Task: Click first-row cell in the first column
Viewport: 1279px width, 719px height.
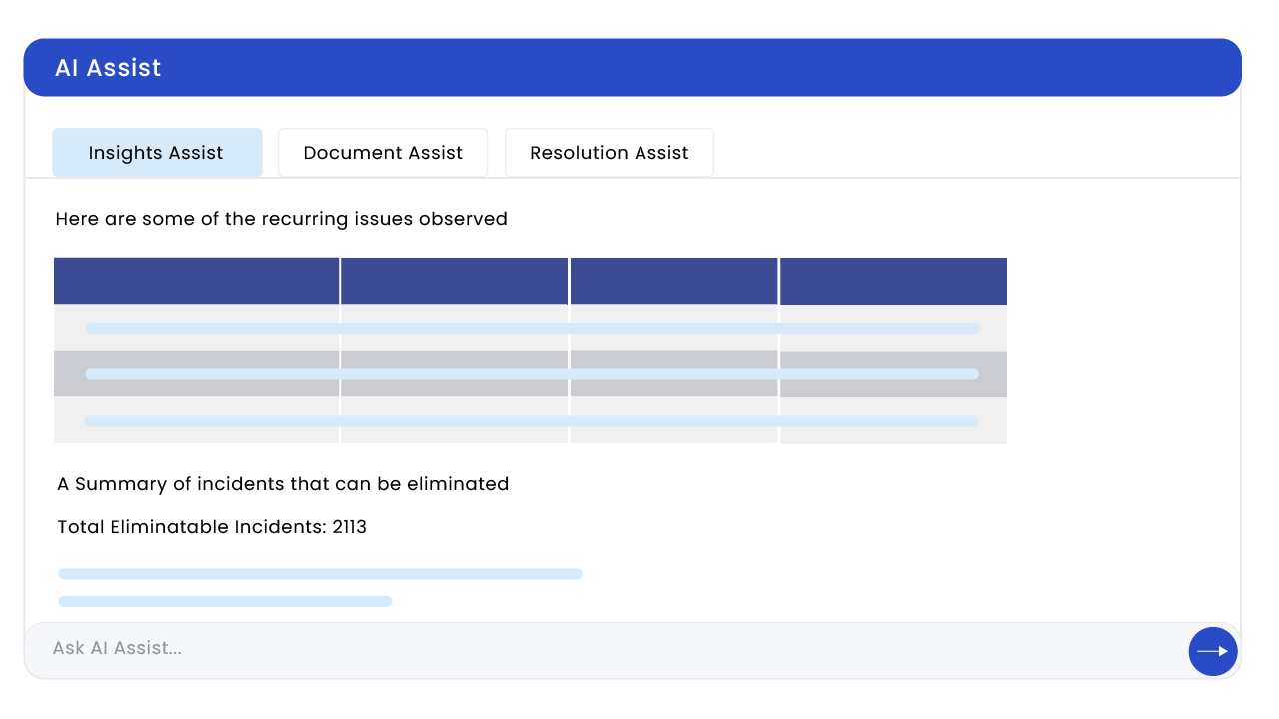Action: [x=196, y=328]
